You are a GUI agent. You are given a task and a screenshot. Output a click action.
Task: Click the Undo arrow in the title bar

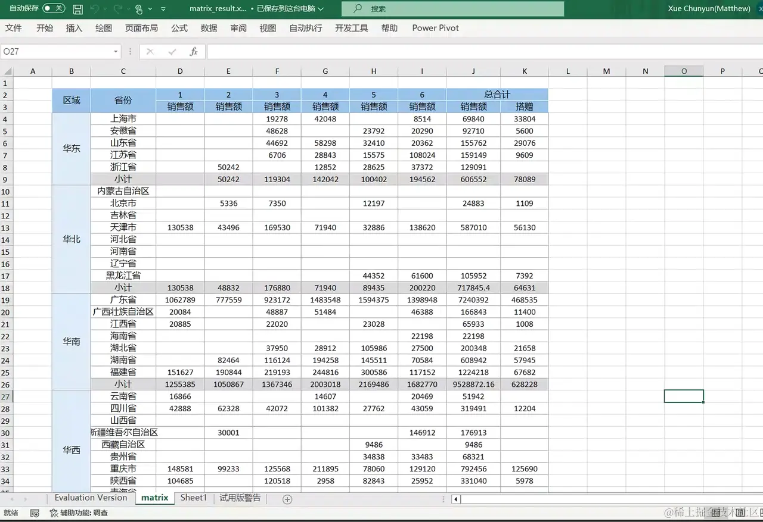(x=95, y=9)
